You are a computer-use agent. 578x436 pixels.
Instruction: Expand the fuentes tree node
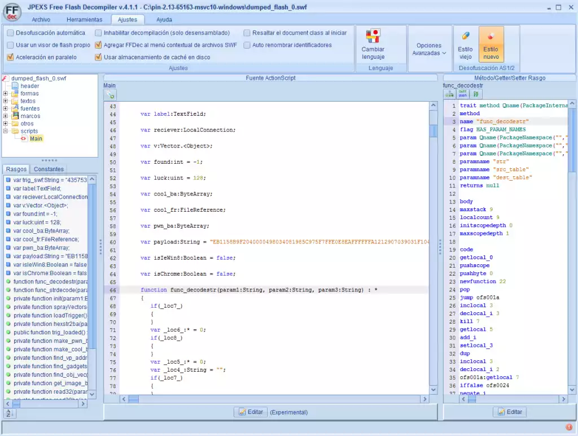(5, 108)
